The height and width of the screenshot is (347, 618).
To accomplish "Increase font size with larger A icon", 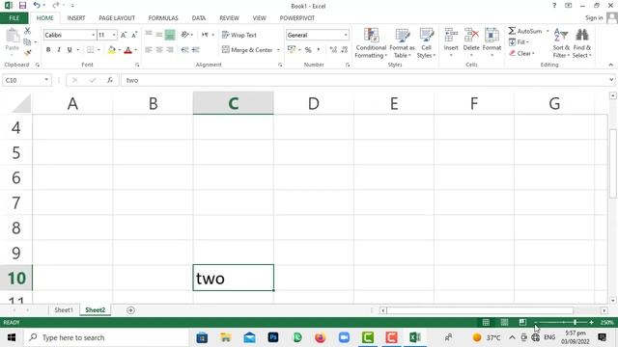I will pos(124,35).
